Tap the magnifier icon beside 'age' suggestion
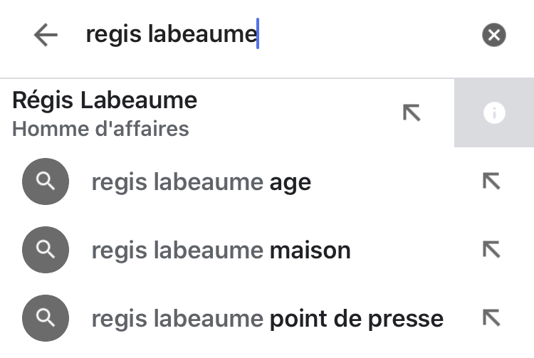 coord(46,181)
